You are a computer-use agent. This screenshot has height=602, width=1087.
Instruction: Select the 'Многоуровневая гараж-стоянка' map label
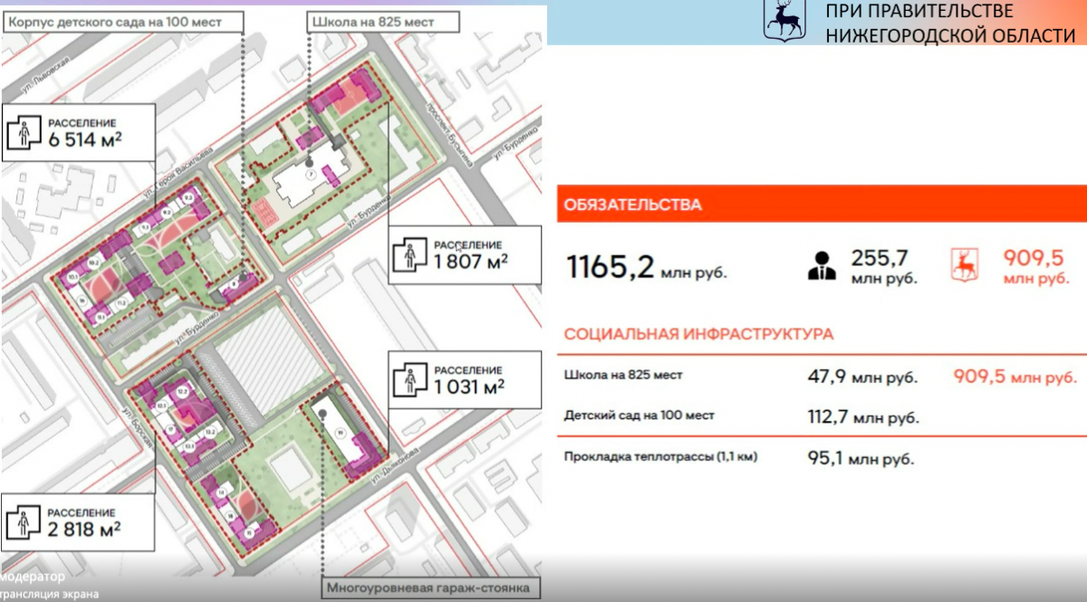(430, 588)
